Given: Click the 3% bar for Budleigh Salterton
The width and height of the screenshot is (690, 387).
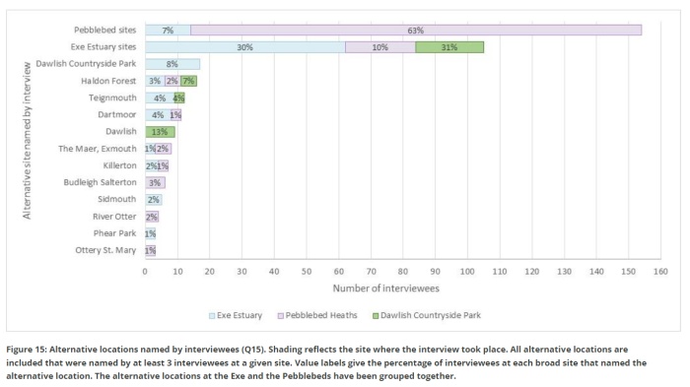Looking at the screenshot, I should (x=156, y=182).
